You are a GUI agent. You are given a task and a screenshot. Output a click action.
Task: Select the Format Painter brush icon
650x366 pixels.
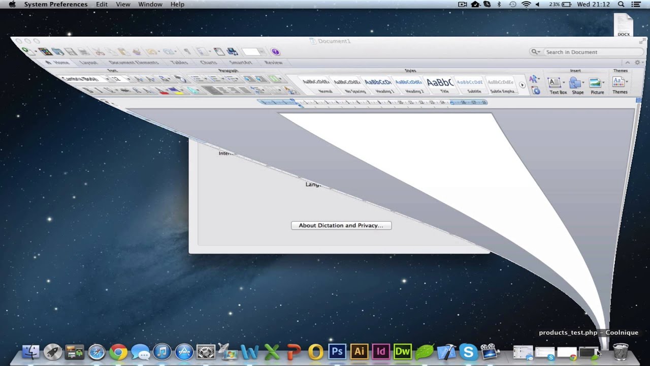tap(136, 51)
